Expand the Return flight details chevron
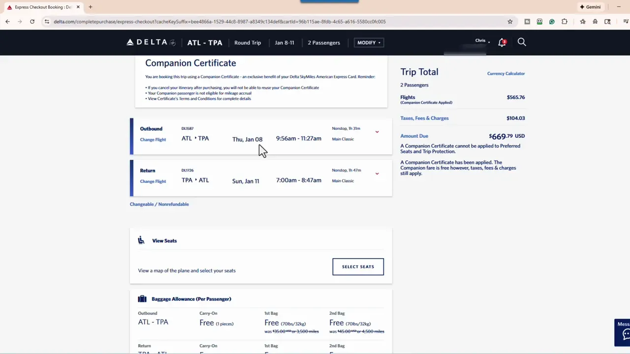This screenshot has width=630, height=354. 377,174
